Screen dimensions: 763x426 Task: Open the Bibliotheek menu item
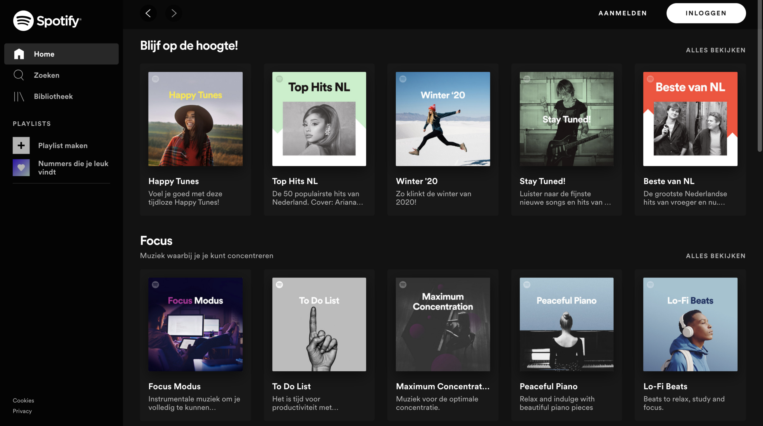61,96
